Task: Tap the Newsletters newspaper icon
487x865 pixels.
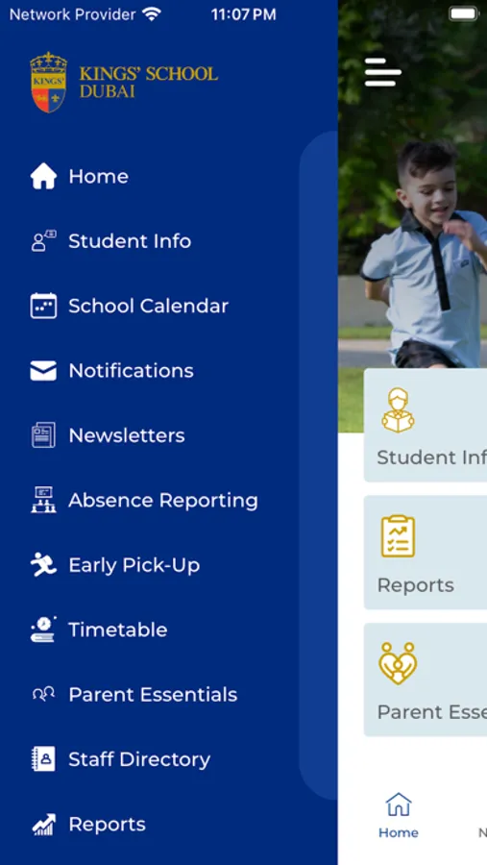Action: [43, 435]
